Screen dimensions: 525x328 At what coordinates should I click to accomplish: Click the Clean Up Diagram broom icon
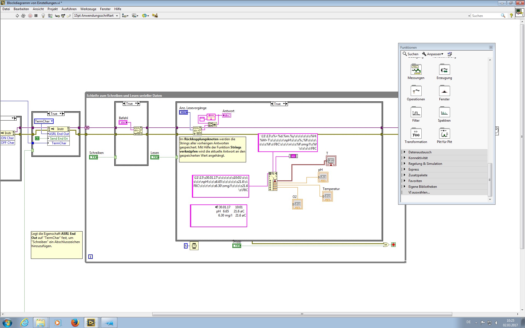click(x=155, y=16)
